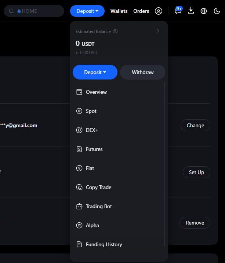Click the Spot wallet icon
This screenshot has height=263, width=225.
click(79, 111)
